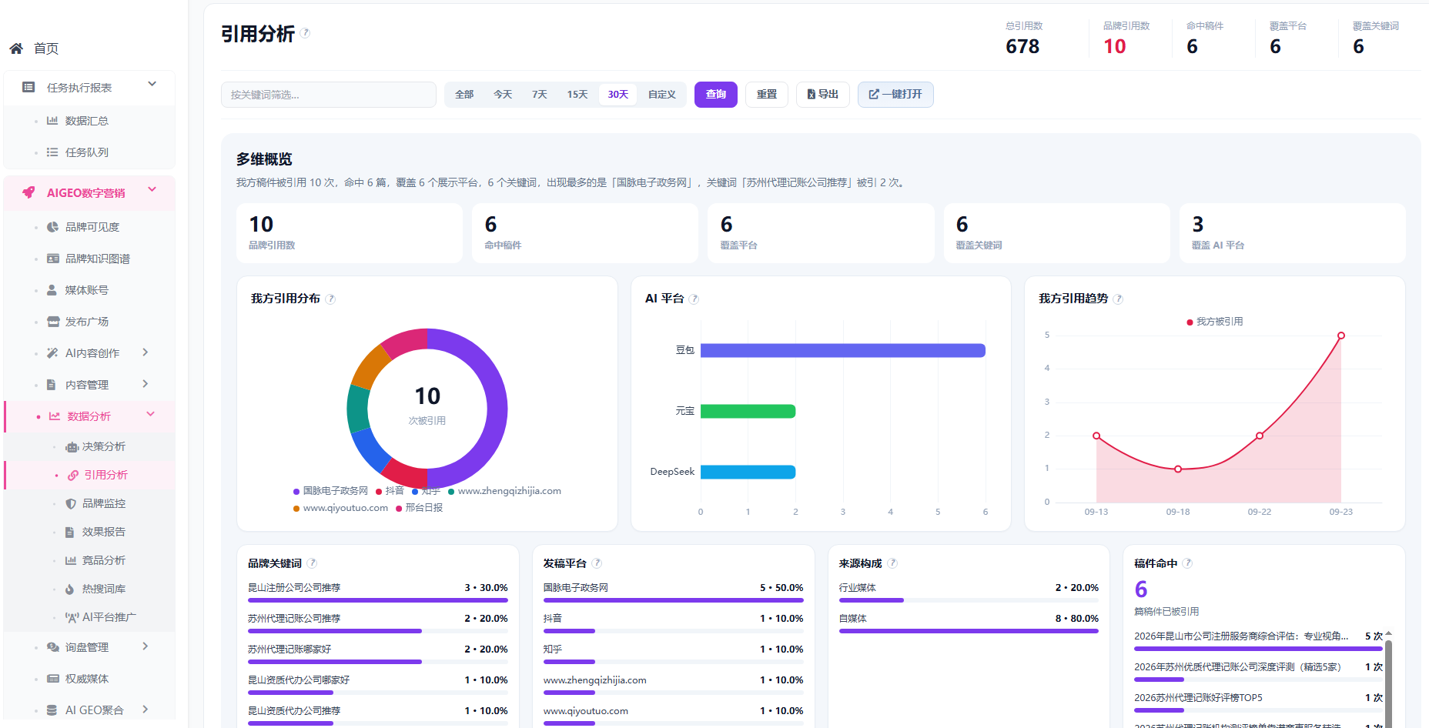
Task: Toggle www.qiyoutuo.com legend item
Action: pos(340,508)
